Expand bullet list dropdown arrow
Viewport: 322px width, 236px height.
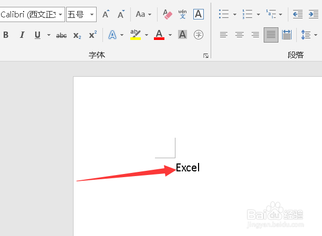(x=235, y=14)
